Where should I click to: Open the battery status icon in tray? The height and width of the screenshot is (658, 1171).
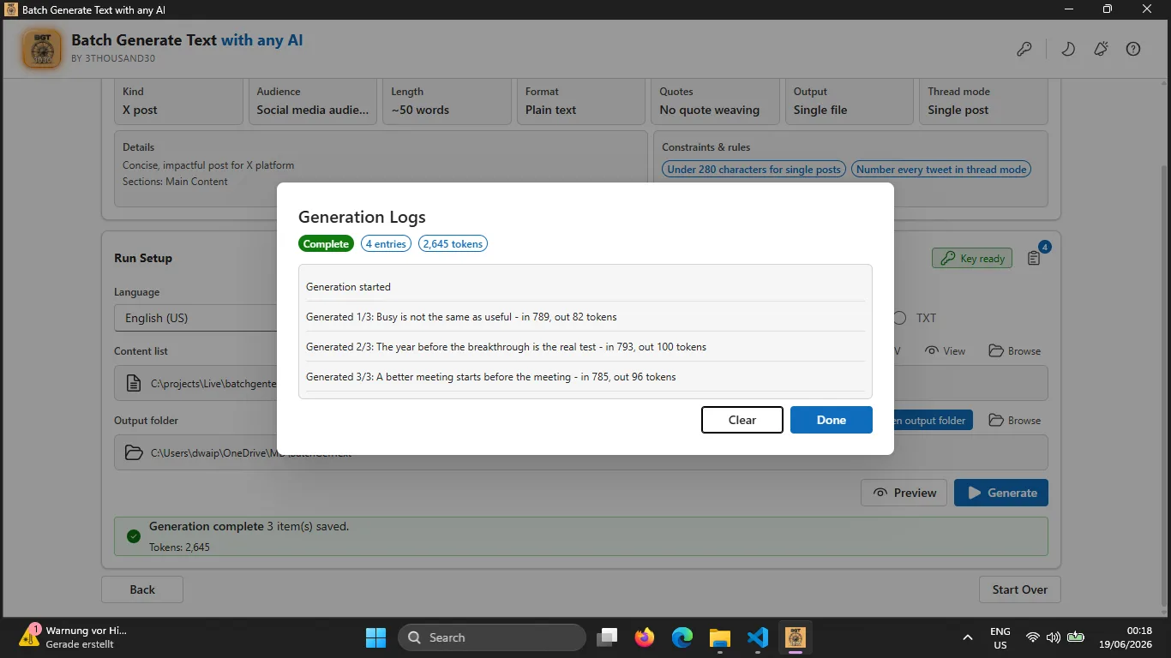(x=1076, y=637)
